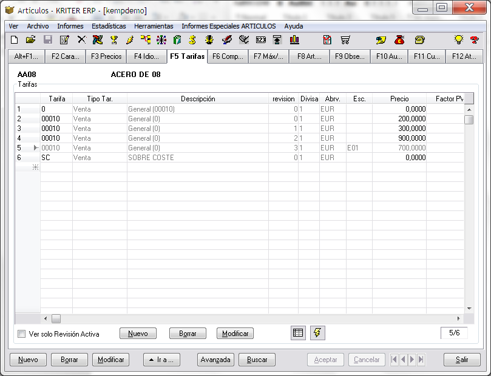The width and height of the screenshot is (491, 376).
Task: Click the yellow lightning pencil toolbar icon
Action: click(130, 40)
